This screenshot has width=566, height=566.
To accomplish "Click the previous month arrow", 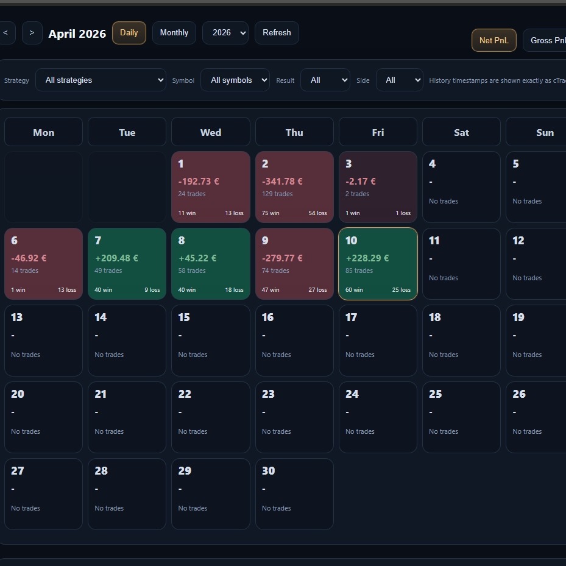I will pos(6,33).
